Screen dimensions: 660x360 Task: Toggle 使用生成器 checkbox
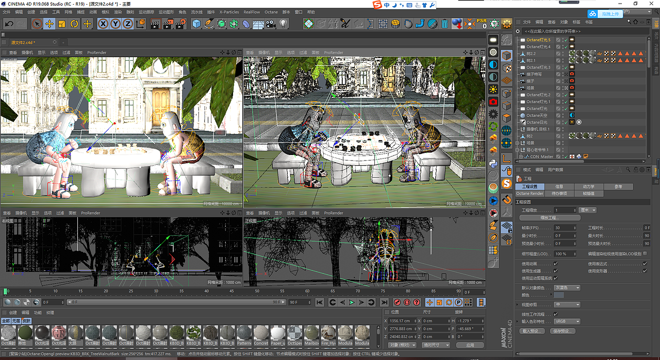click(555, 271)
